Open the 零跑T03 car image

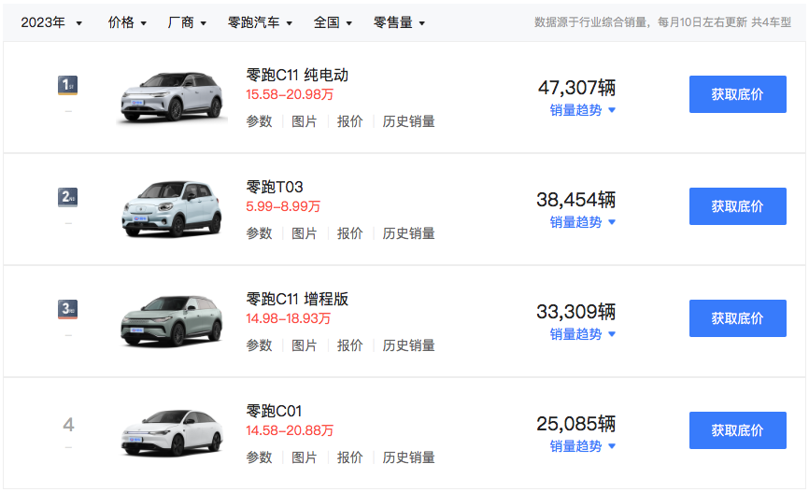pos(172,209)
